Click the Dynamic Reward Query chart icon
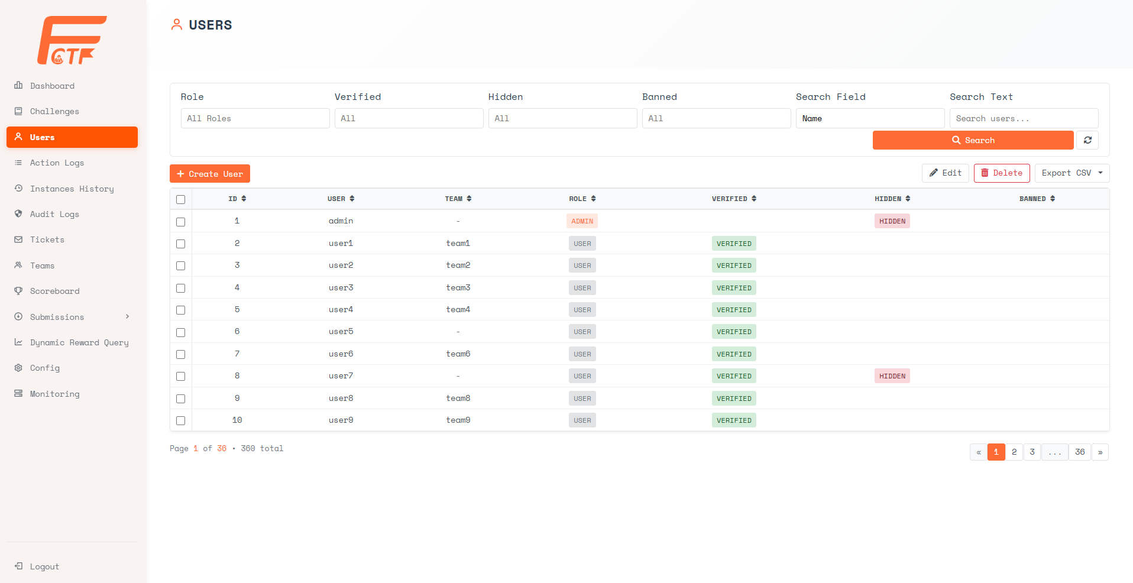 [x=18, y=342]
